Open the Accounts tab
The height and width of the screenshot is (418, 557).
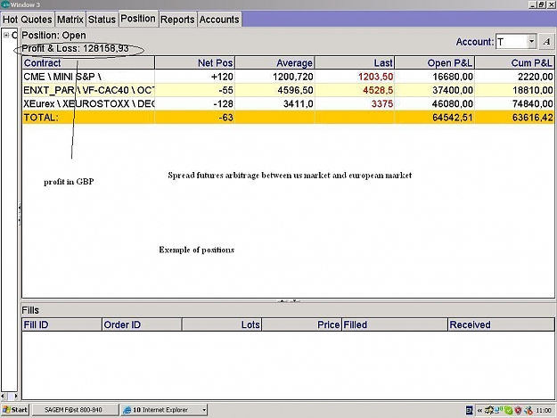coord(219,20)
